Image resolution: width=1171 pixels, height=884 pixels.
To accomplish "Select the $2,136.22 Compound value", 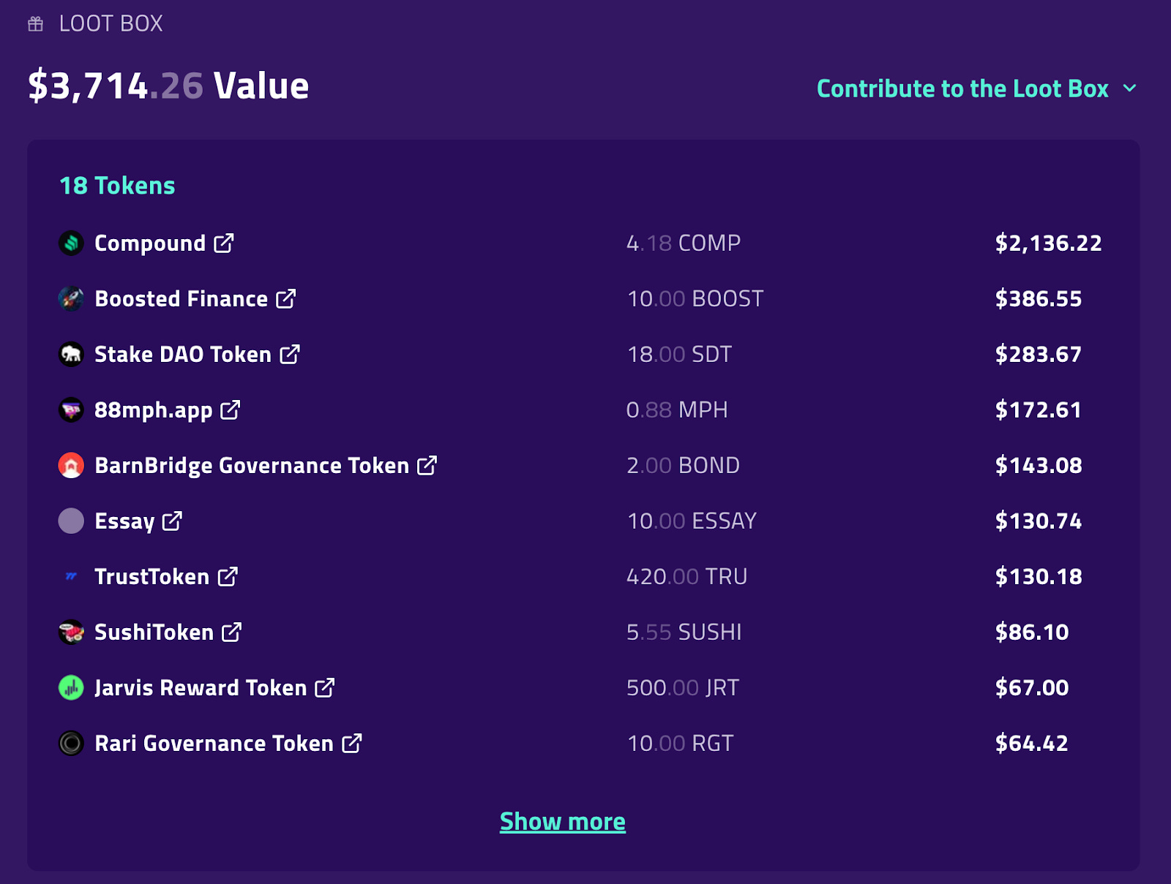I will click(1049, 243).
